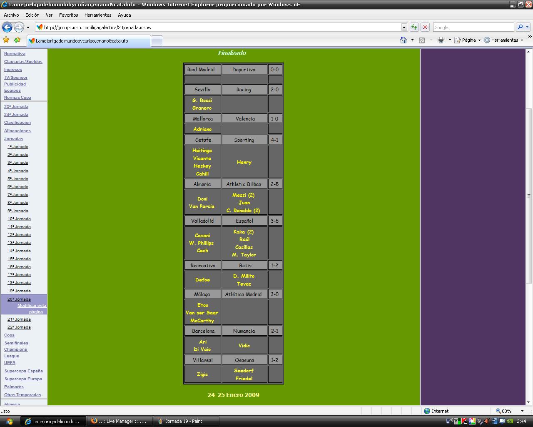Screen dimensions: 533x427
Task: Open the recent pages dropdown arrow
Action: tap(28, 28)
